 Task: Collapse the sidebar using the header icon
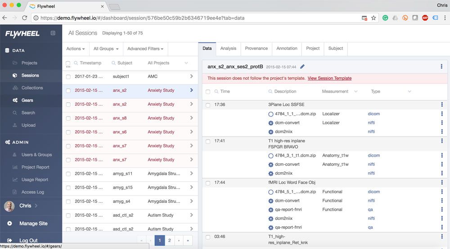pyautogui.click(x=53, y=33)
